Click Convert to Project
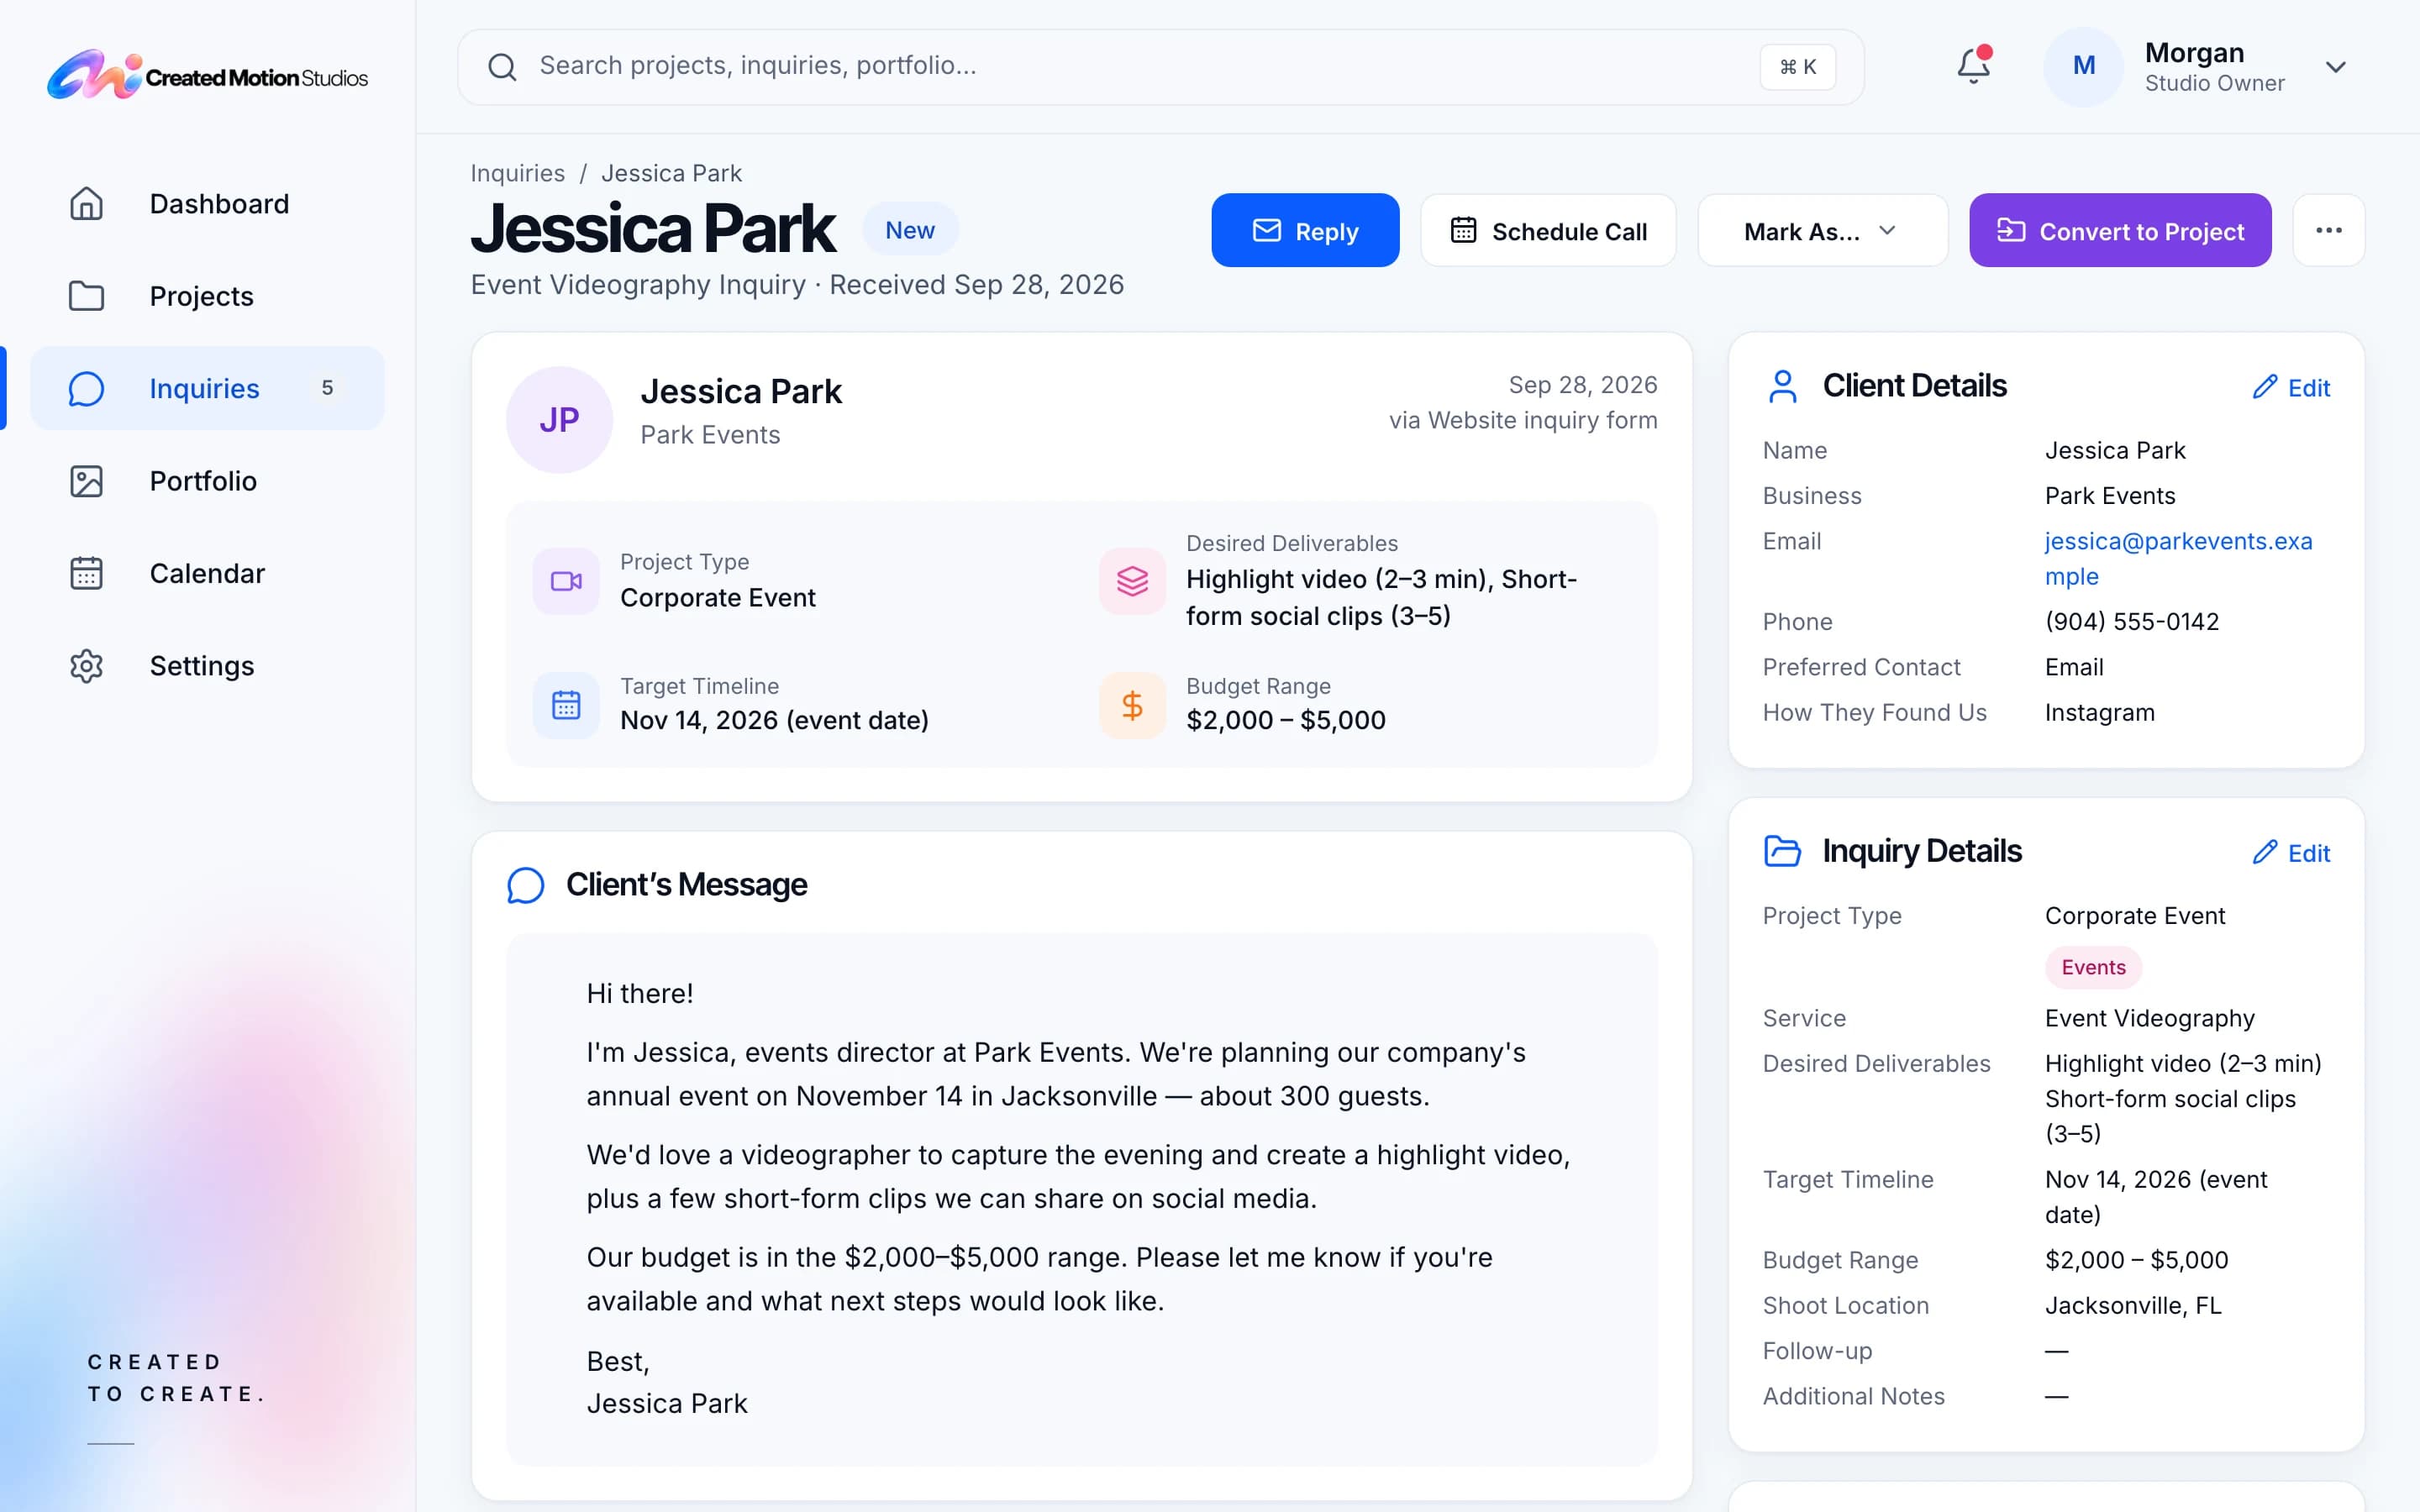The width and height of the screenshot is (2420, 1512). point(2120,231)
